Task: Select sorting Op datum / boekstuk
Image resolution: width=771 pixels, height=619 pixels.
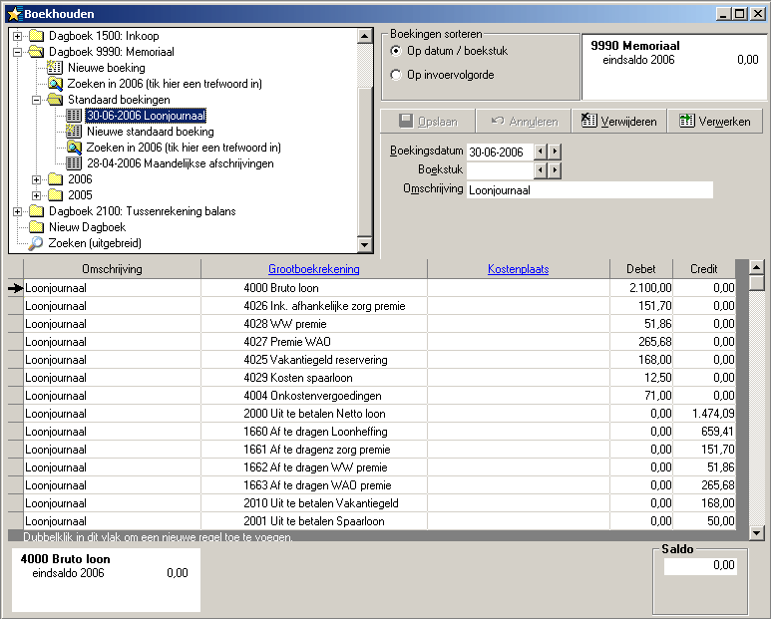Action: pyautogui.click(x=396, y=51)
